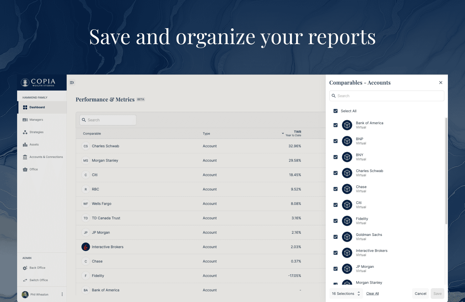The height and width of the screenshot is (302, 465).
Task: Click the C avatar in the Chase row
Action: (86, 261)
